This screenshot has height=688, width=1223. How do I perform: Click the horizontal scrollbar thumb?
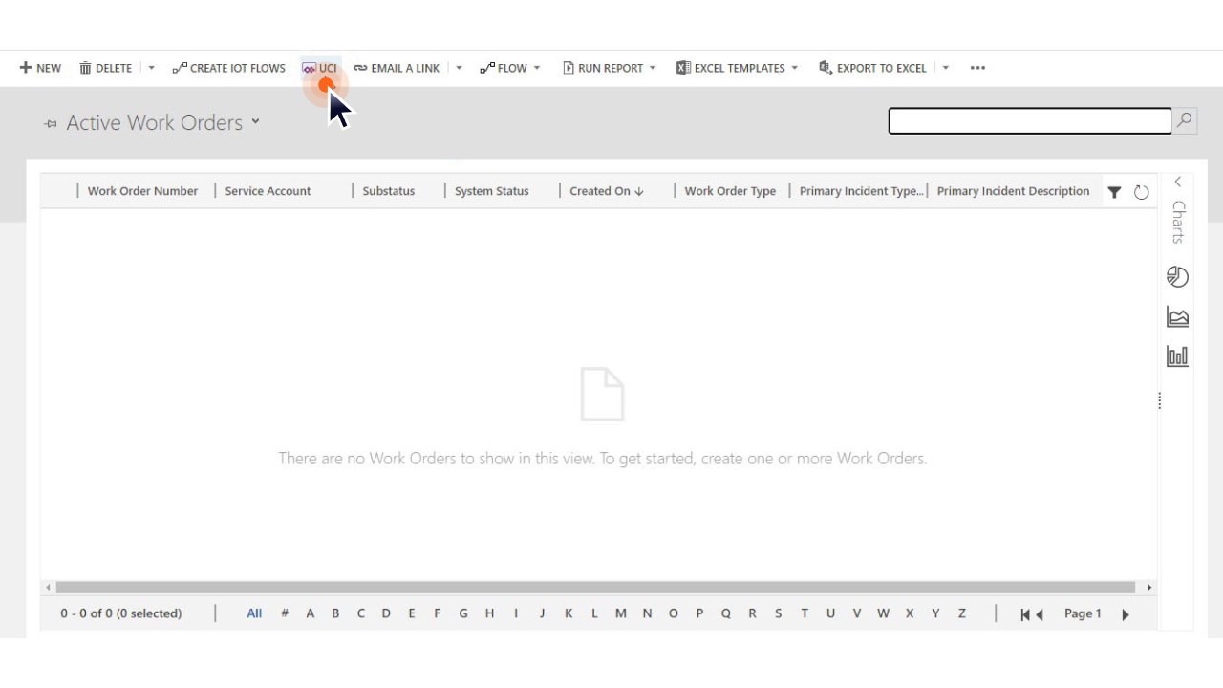(595, 587)
